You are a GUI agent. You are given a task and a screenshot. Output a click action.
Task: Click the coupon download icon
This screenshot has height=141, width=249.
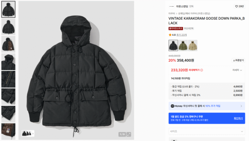[234, 60]
